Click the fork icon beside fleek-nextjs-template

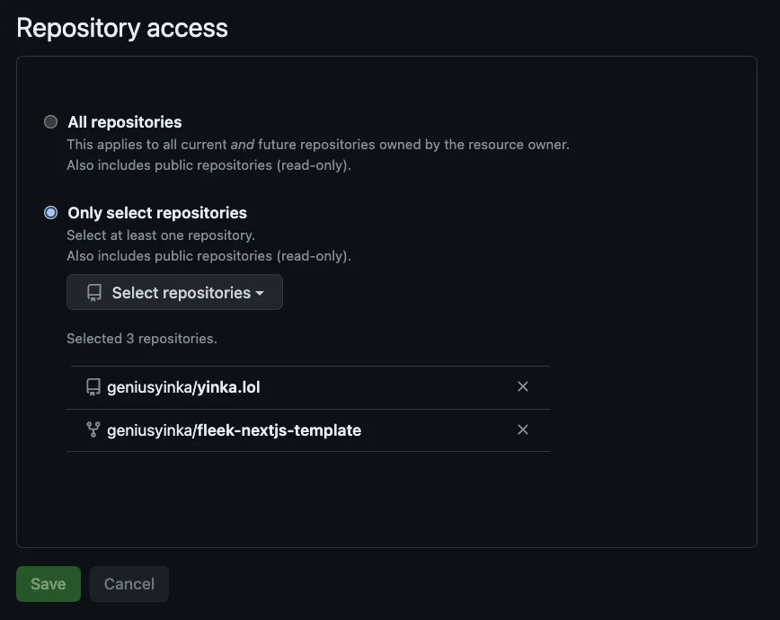click(x=93, y=430)
